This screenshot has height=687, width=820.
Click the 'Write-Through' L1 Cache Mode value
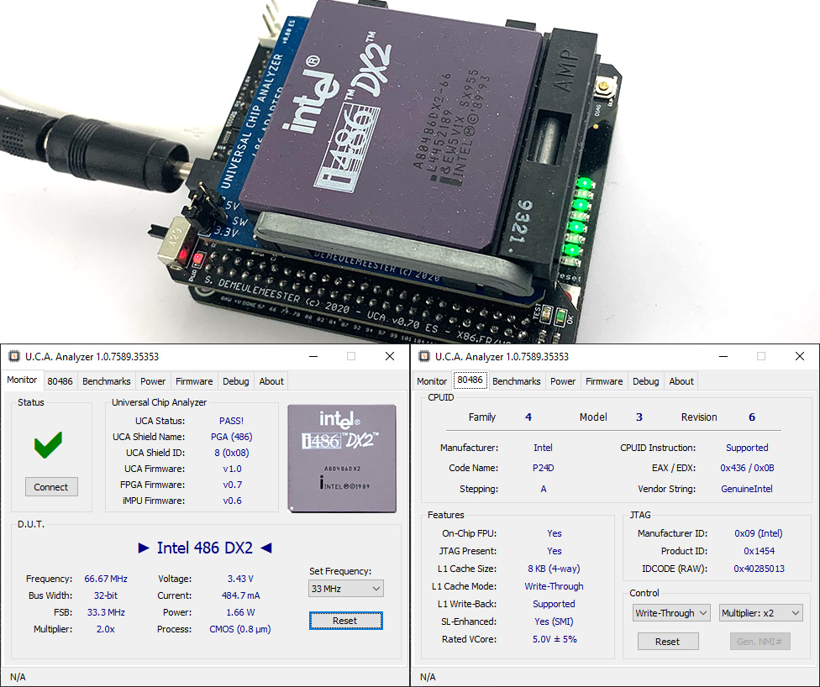pos(554,586)
